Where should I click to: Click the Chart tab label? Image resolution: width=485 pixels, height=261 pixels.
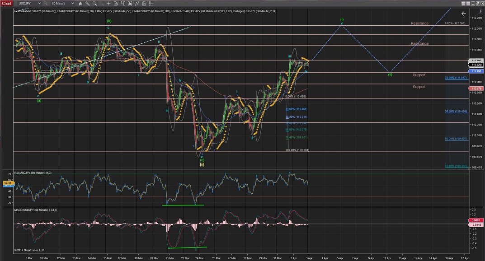(x=6, y=4)
